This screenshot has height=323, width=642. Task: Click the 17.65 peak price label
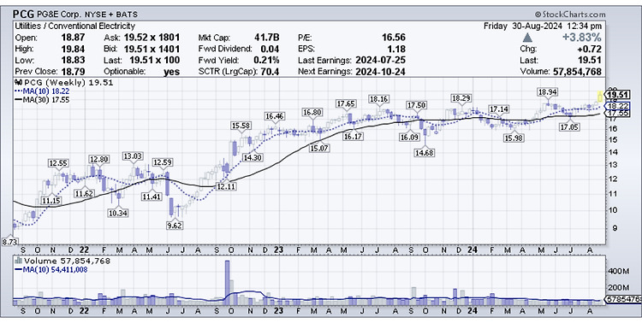(x=346, y=104)
